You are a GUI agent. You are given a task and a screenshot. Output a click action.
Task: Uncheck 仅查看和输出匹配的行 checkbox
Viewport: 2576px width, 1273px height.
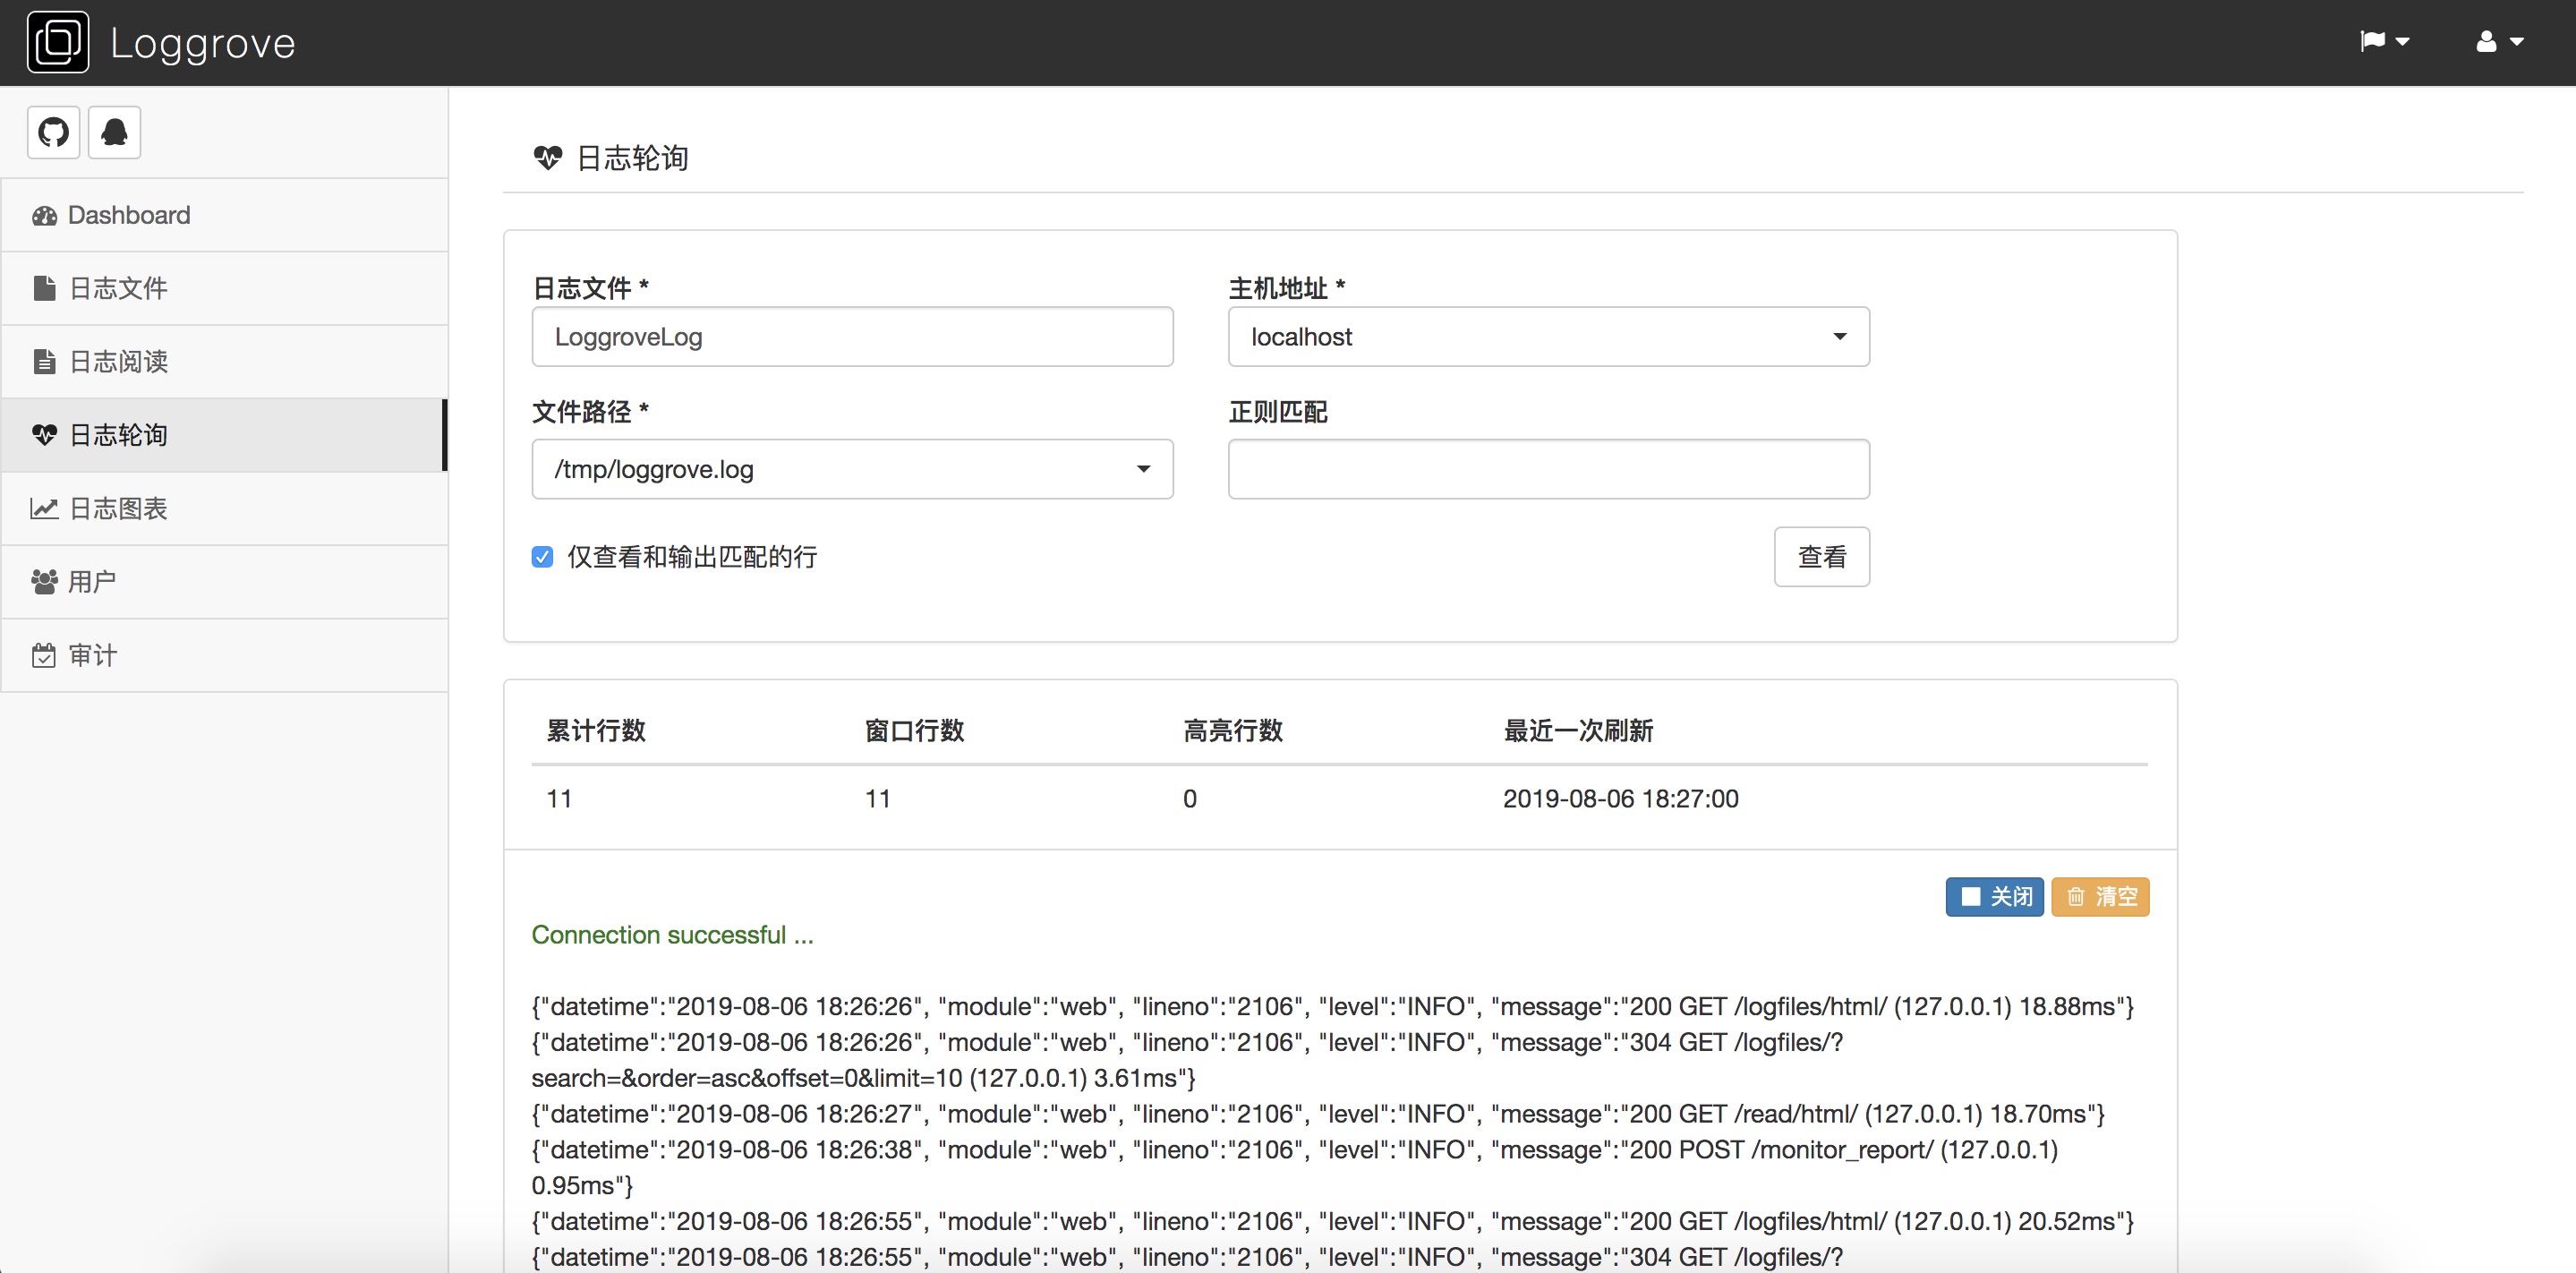542,557
